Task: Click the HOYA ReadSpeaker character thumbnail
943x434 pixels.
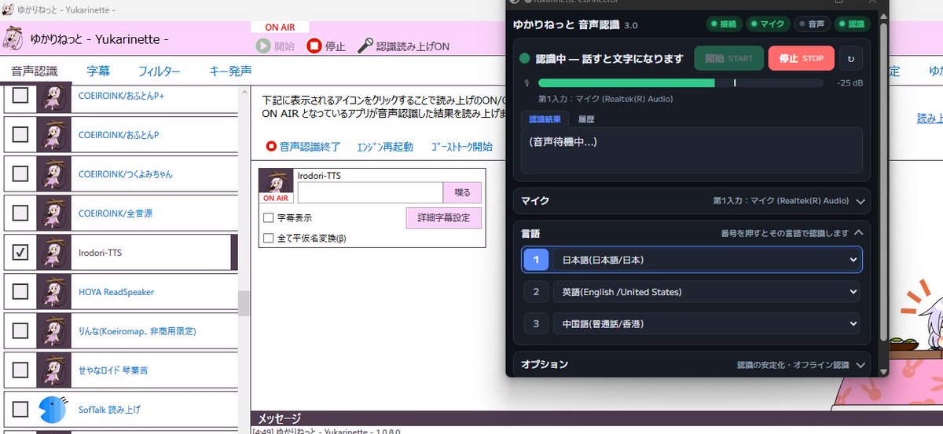Action: tap(53, 292)
